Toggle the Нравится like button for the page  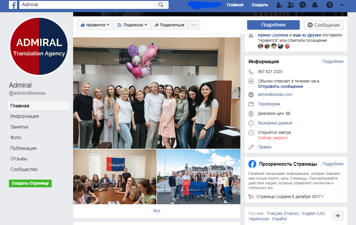click(93, 25)
